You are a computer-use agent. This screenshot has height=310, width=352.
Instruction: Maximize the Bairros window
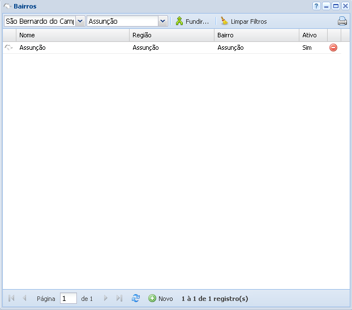point(336,6)
